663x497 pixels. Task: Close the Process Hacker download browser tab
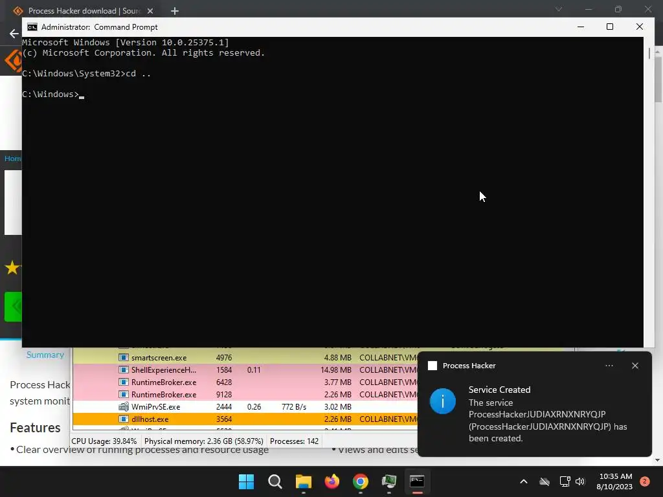pyautogui.click(x=150, y=11)
